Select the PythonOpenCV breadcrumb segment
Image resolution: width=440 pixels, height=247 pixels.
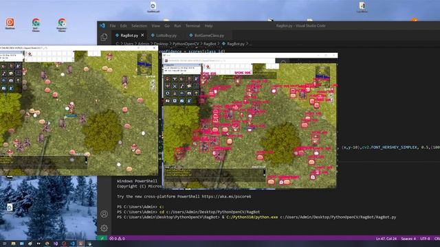[x=186, y=44]
